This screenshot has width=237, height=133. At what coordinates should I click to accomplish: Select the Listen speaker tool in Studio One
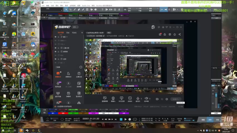(x=95, y=9)
